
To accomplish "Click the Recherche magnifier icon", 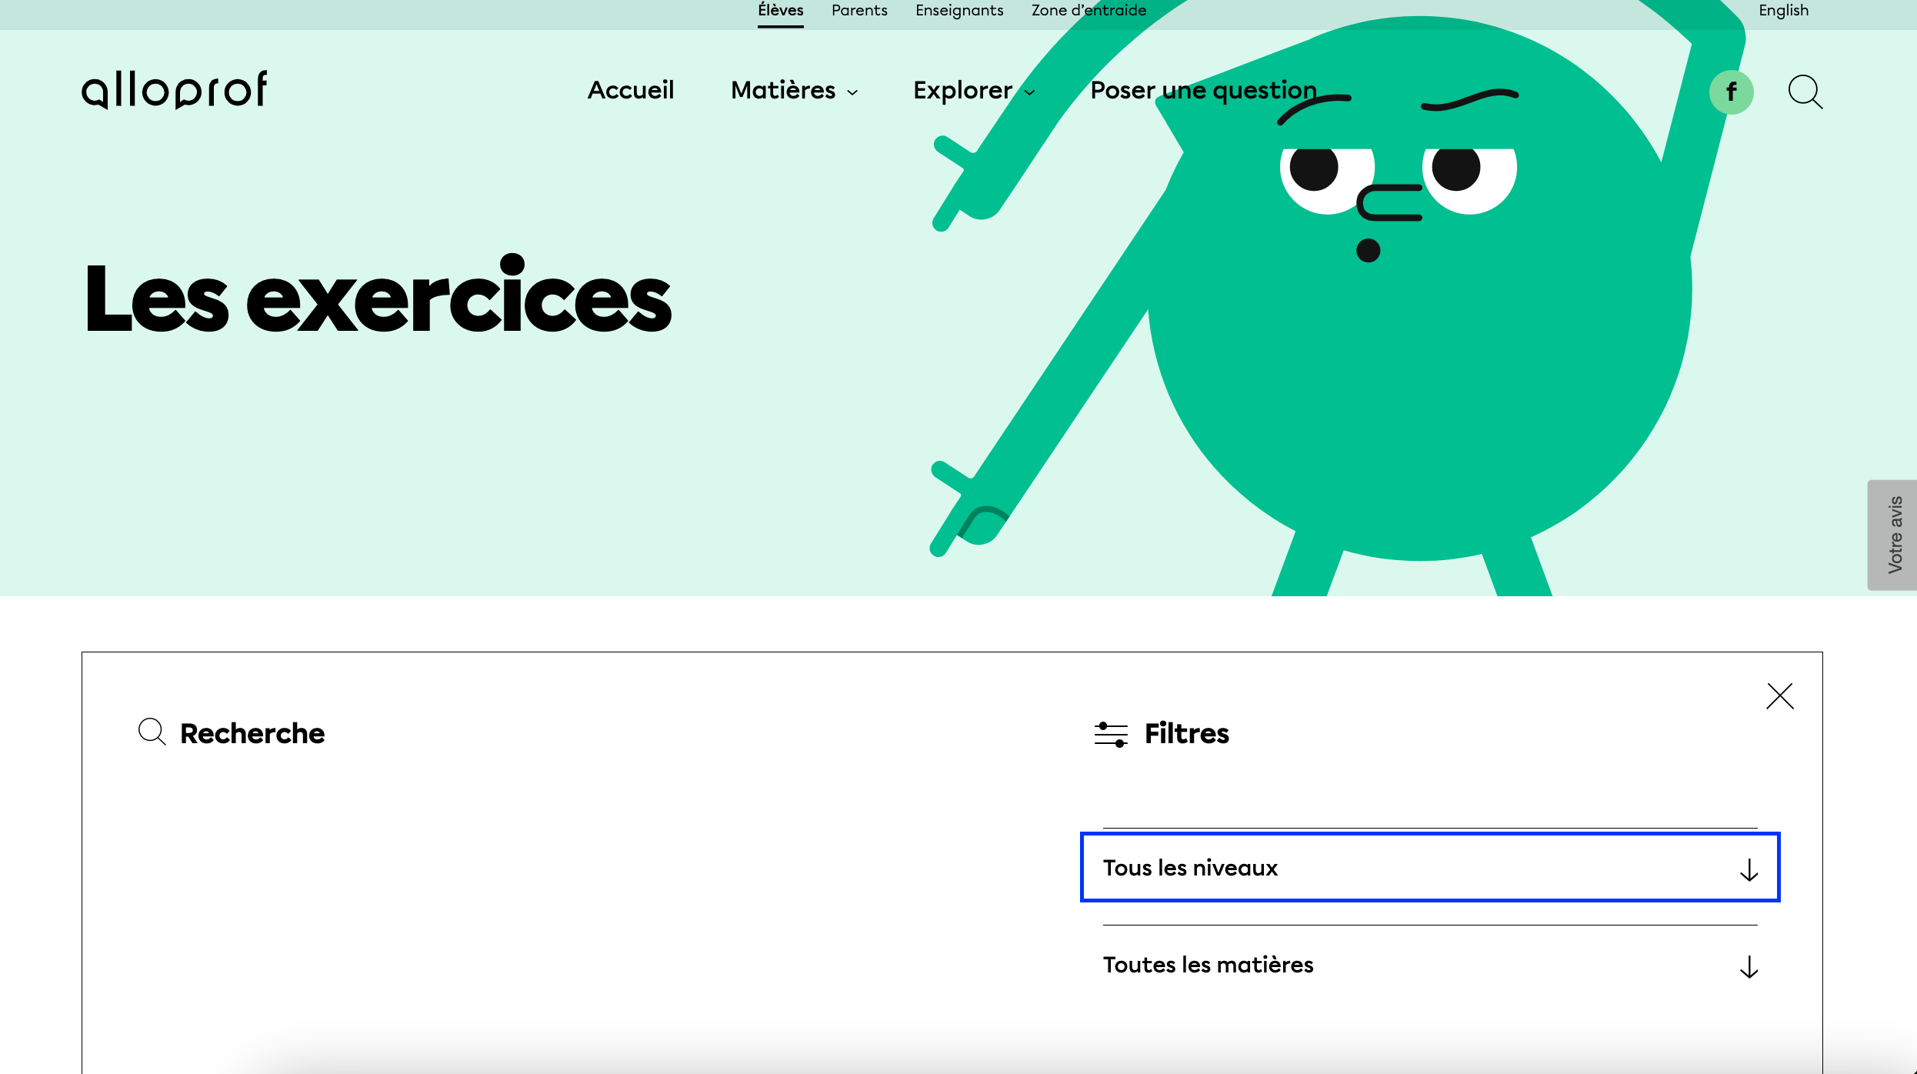I will [x=152, y=732].
